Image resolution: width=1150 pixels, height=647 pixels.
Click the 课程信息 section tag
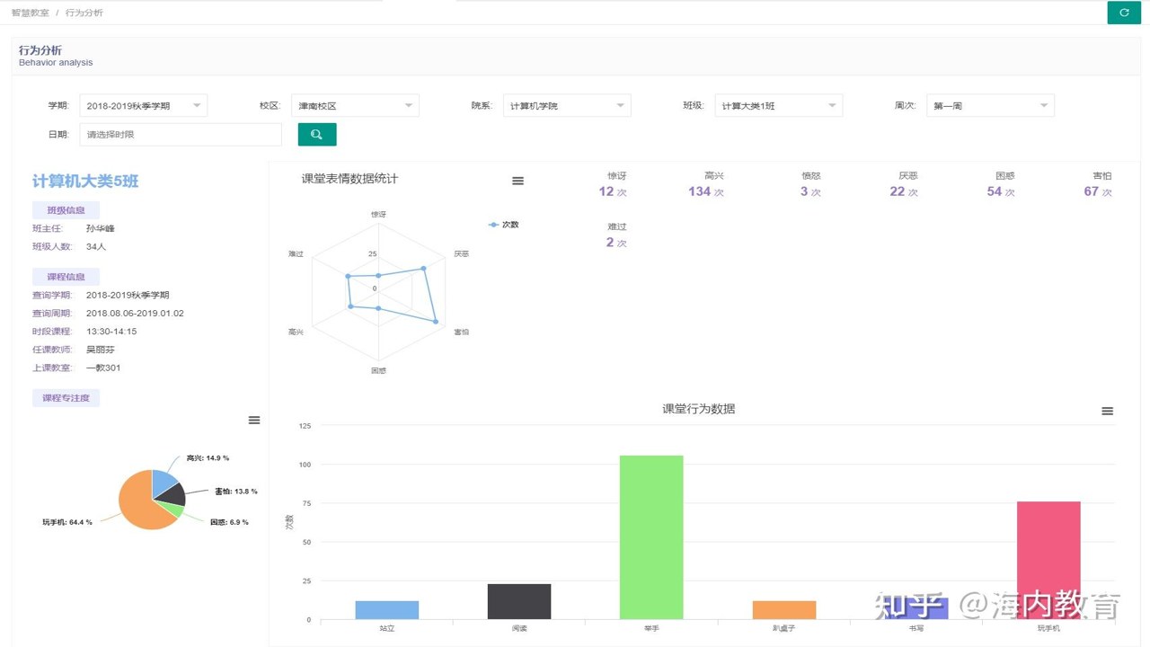(x=66, y=277)
